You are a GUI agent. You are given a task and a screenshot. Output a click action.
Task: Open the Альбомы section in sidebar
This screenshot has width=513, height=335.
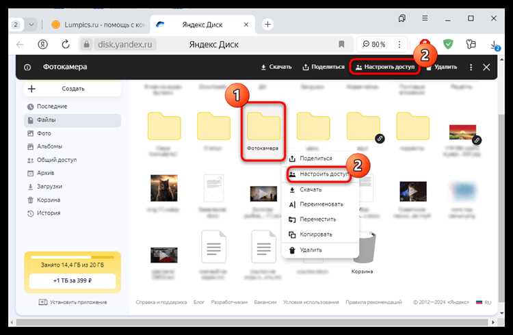click(49, 146)
